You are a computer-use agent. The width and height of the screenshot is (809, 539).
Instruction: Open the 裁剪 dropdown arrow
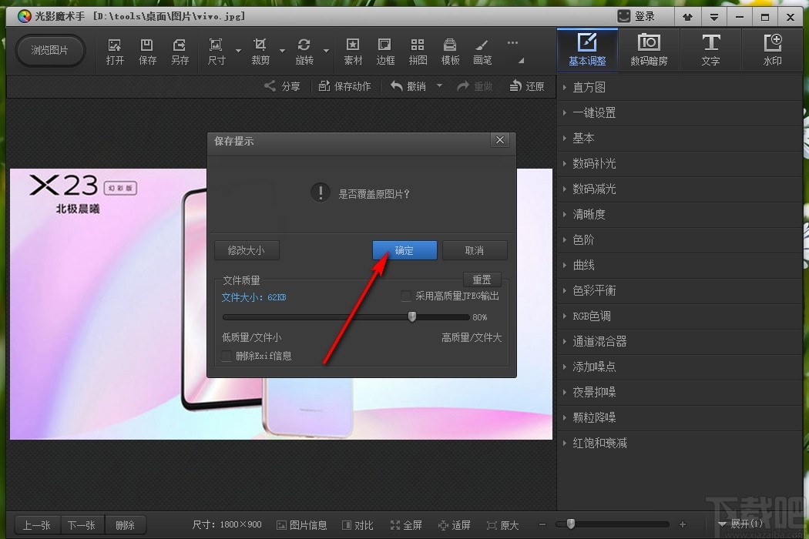(x=282, y=51)
